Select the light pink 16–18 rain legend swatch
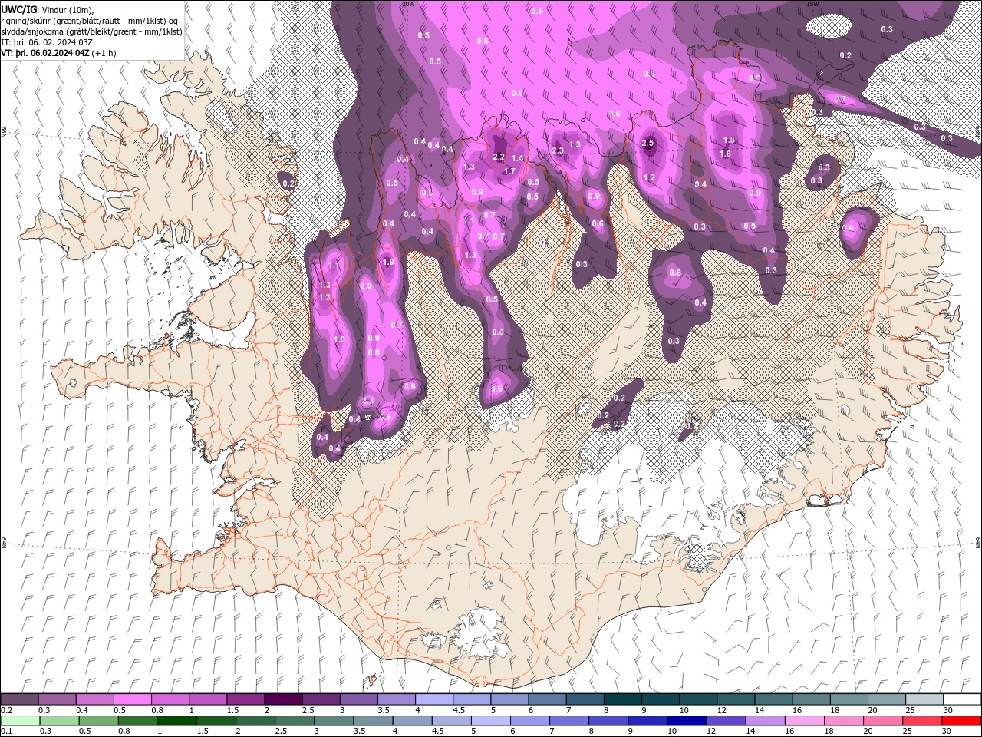Screen dimensions: 982x737 (x=804, y=720)
